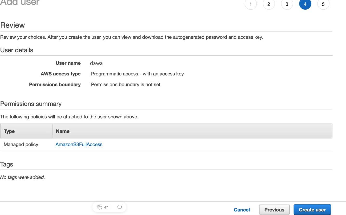Jump to step 2 circle

(x=269, y=4)
